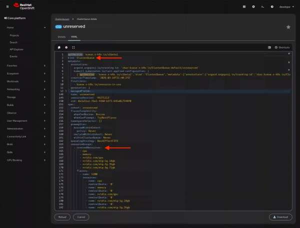This screenshot has width=300, height=228.
Task: Expand the Storage navigation section
Action: pos(26,97)
